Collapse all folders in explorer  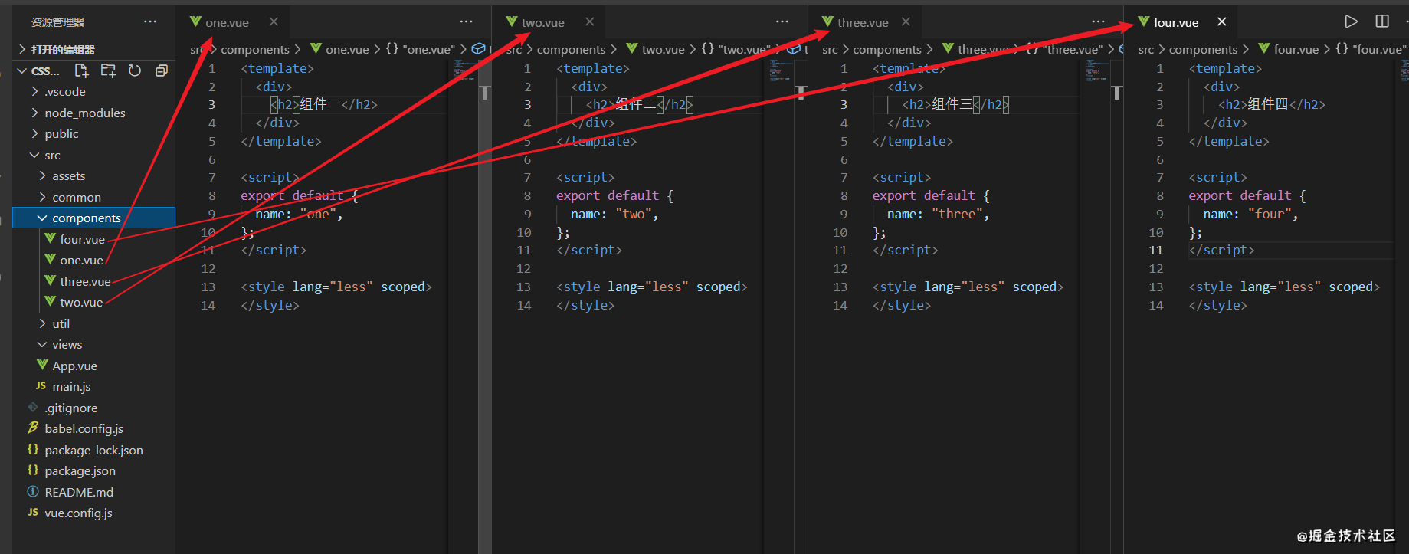pyautogui.click(x=162, y=70)
